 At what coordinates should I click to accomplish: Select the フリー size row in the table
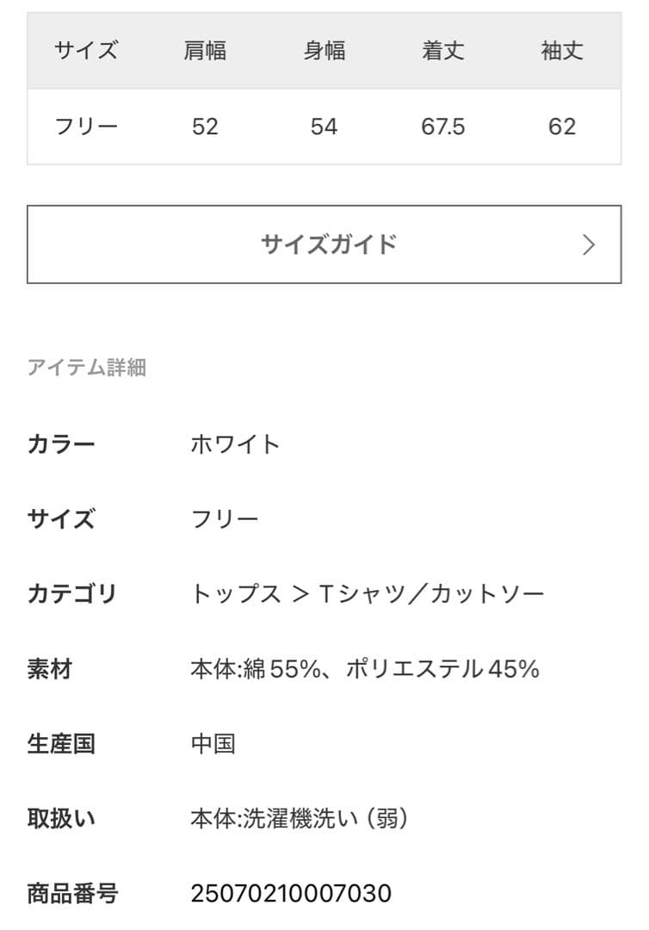click(x=86, y=127)
